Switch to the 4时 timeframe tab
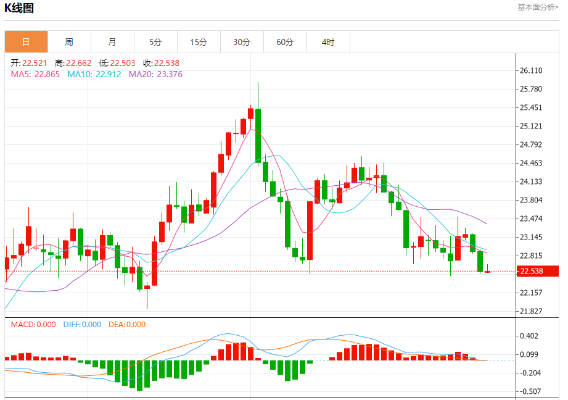 (x=328, y=42)
